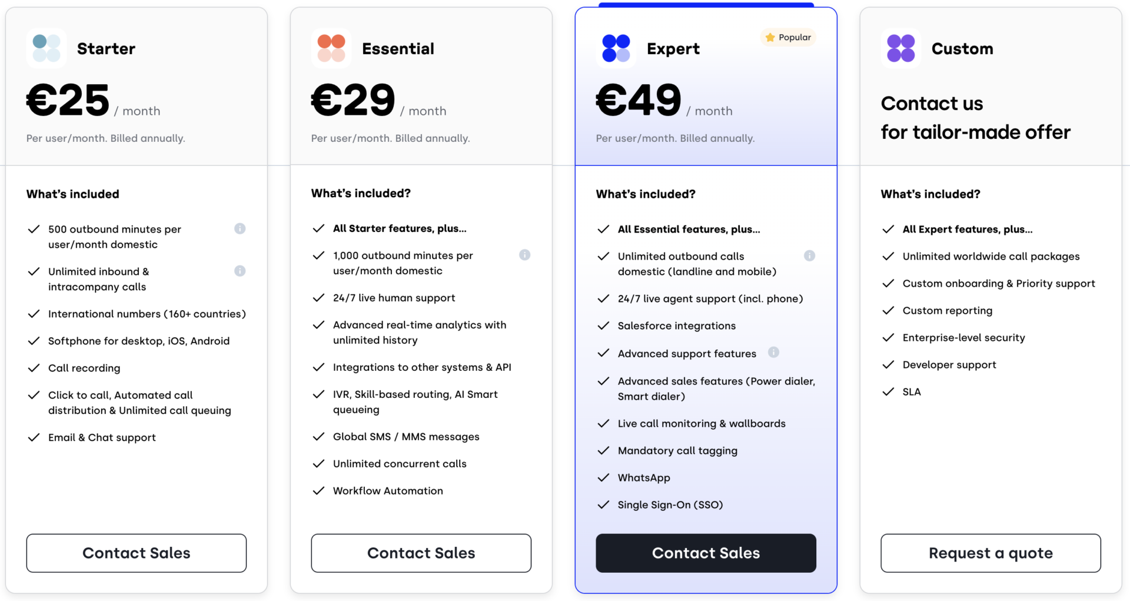Click Request a quote for the Custom plan
The height and width of the screenshot is (601, 1130).
point(991,553)
